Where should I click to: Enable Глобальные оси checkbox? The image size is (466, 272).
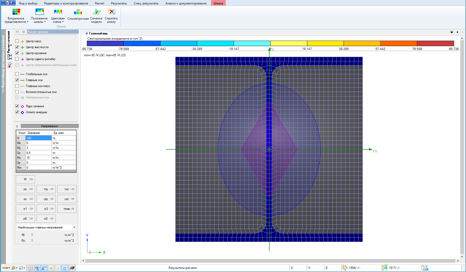coord(17,74)
